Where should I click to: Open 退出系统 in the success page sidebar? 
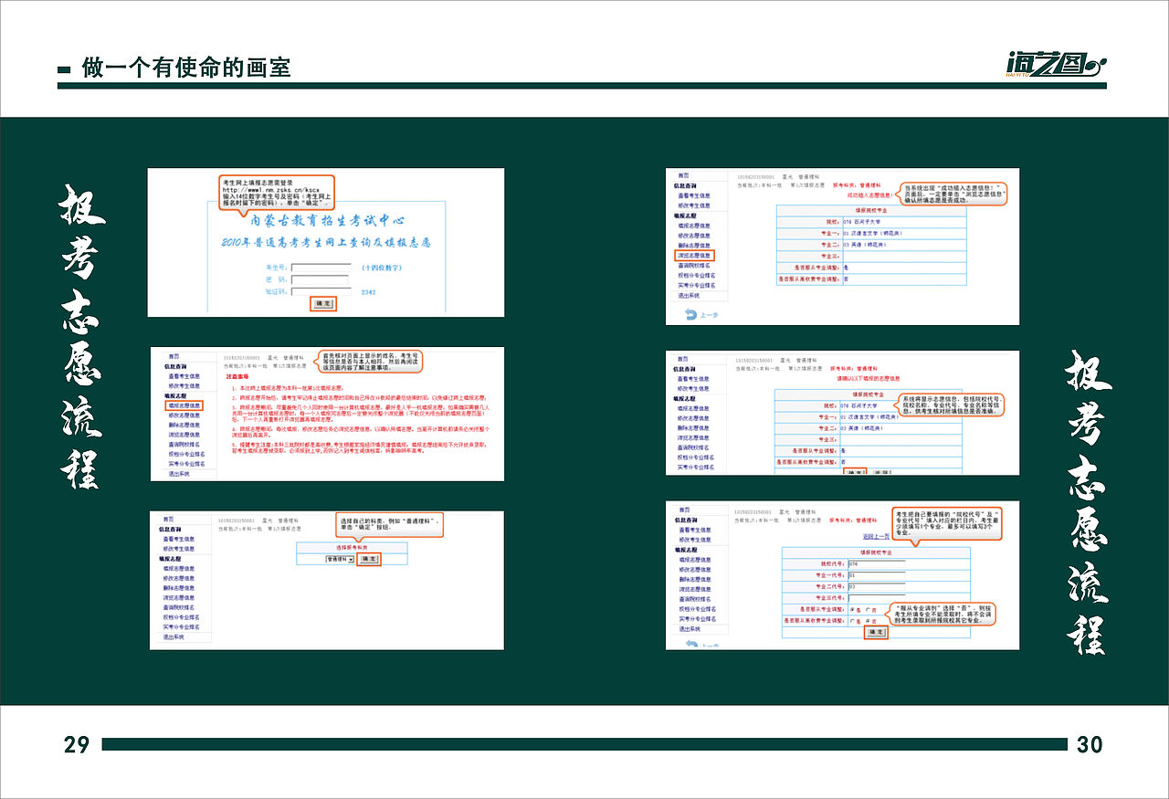(x=689, y=296)
